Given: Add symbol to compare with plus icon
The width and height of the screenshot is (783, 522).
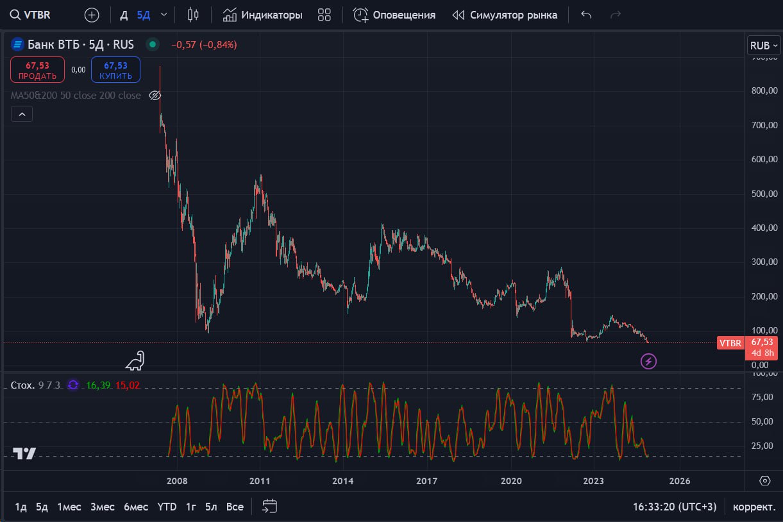Looking at the screenshot, I should [x=92, y=15].
